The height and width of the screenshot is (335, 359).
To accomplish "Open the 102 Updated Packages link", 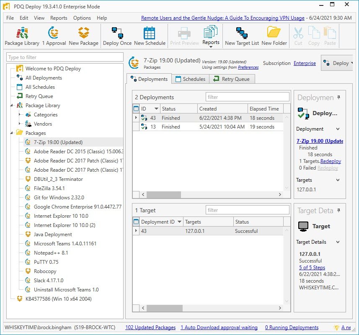I will pyautogui.click(x=150, y=327).
